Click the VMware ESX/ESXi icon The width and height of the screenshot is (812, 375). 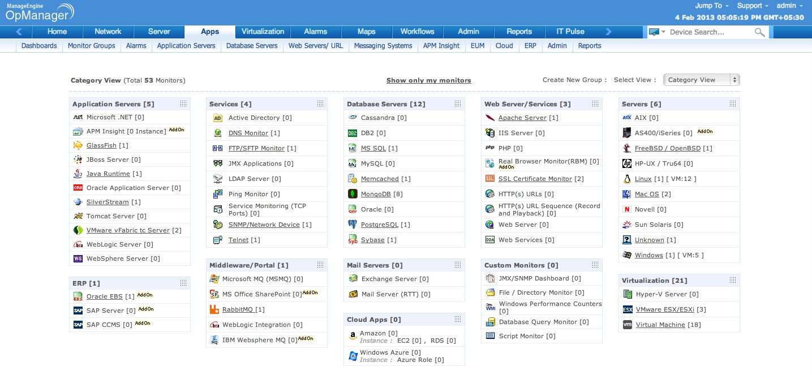pyautogui.click(x=628, y=309)
